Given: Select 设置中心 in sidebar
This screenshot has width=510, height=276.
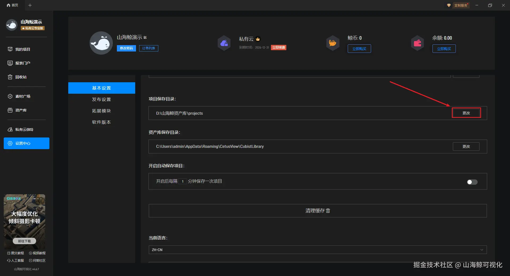Looking at the screenshot, I should tap(27, 143).
